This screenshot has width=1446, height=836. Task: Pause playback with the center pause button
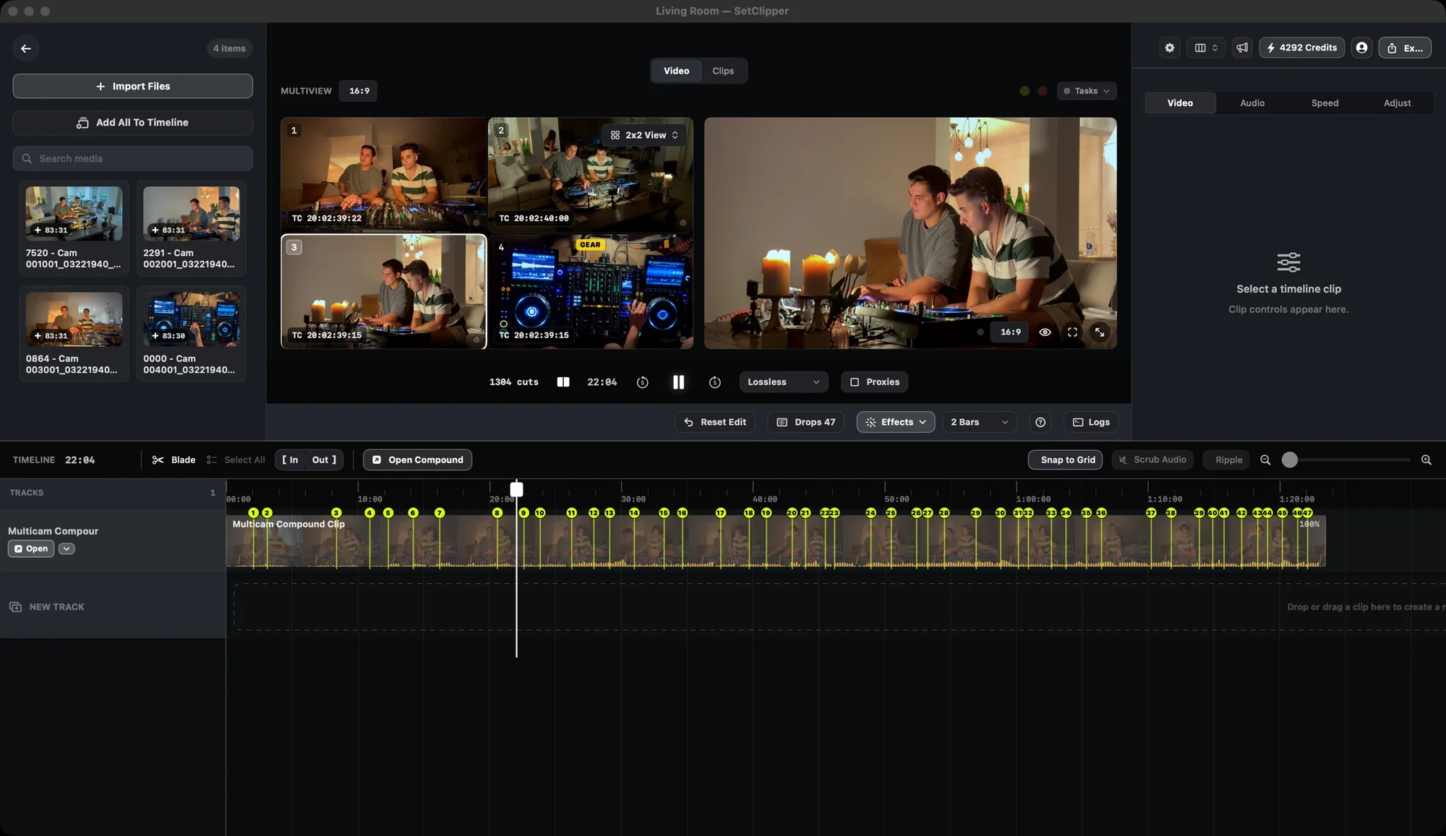678,382
